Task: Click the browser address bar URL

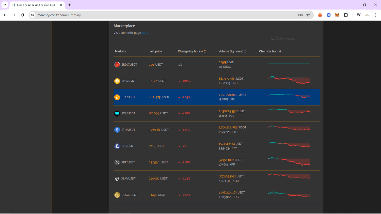Action: pyautogui.click(x=59, y=15)
